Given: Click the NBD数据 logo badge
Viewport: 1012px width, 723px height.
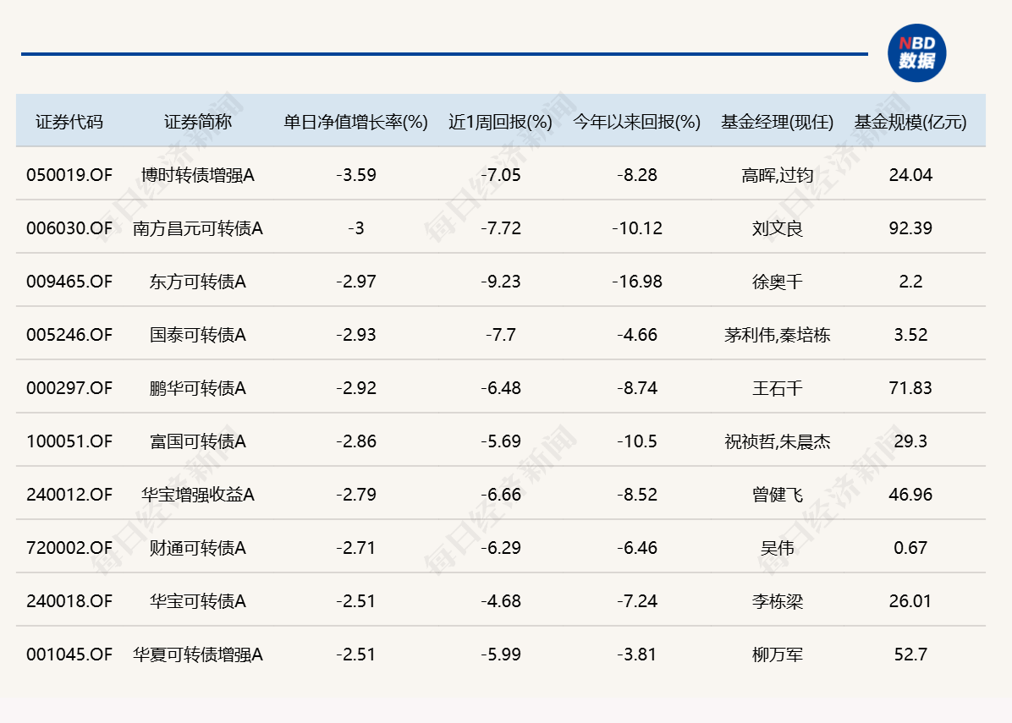Looking at the screenshot, I should pyautogui.click(x=916, y=53).
